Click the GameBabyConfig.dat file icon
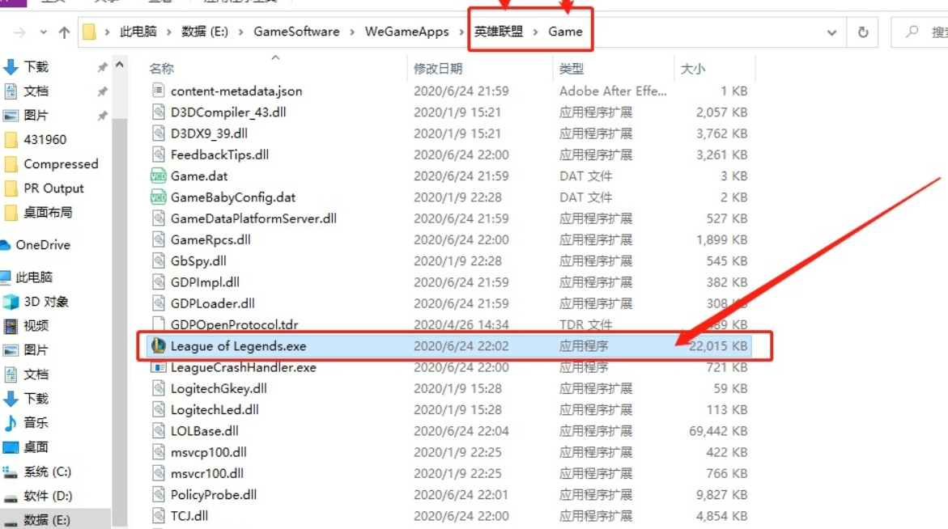 pyautogui.click(x=159, y=197)
